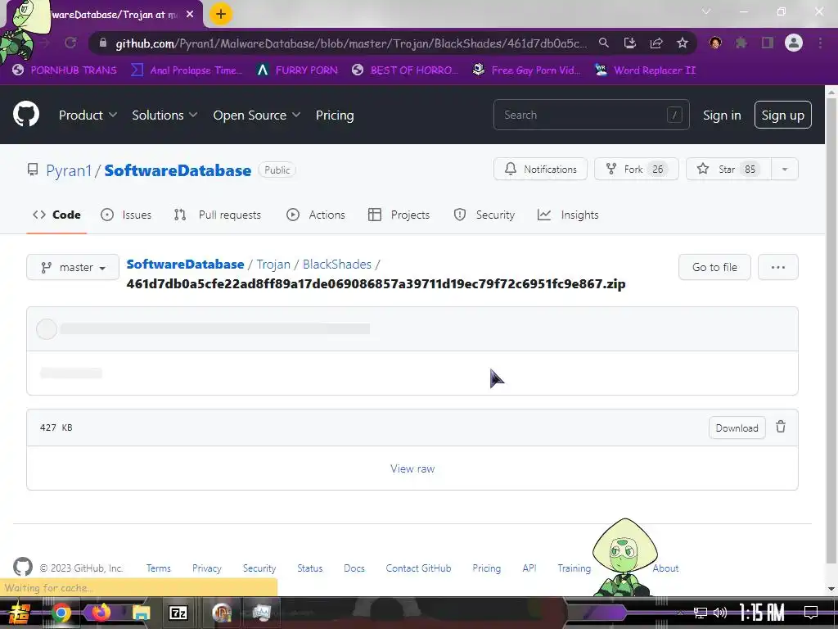Open the Chrome three-dot menu

[820, 43]
